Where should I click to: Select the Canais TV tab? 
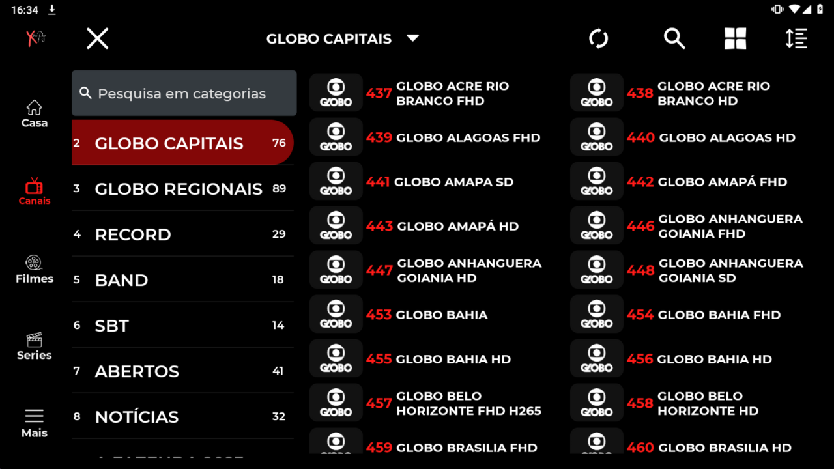(x=34, y=192)
